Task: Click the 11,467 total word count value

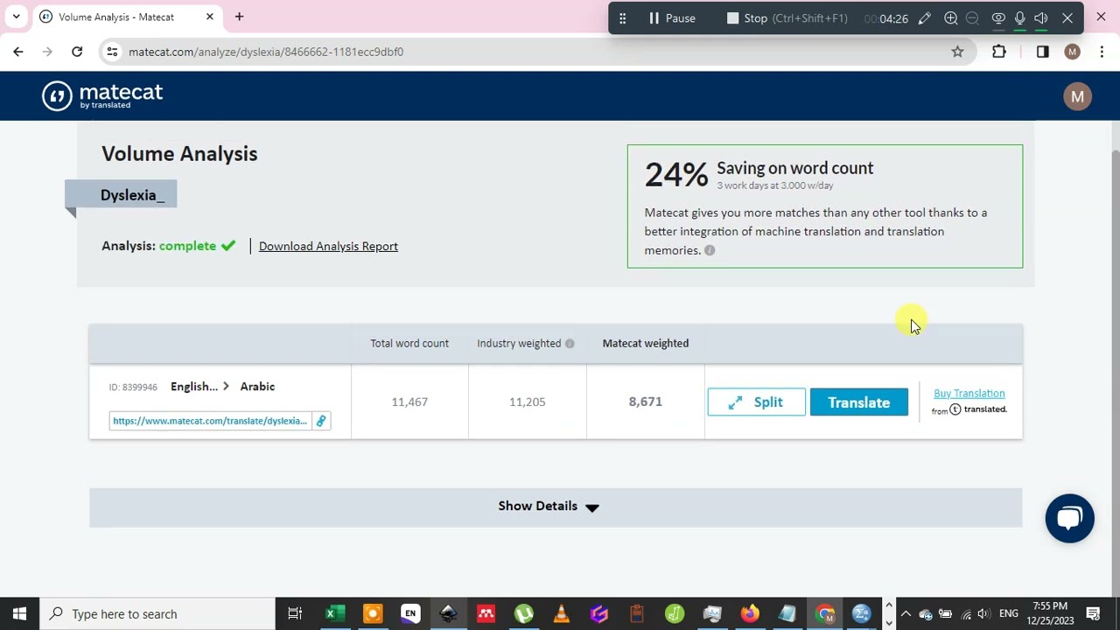Action: tap(409, 402)
